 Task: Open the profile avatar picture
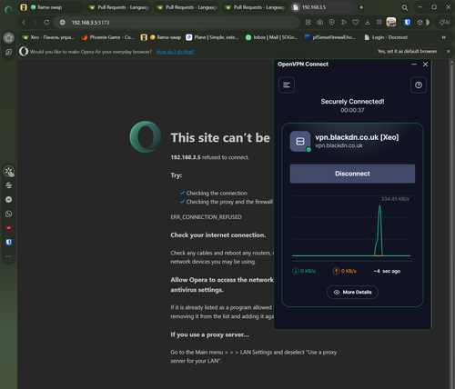click(x=391, y=22)
